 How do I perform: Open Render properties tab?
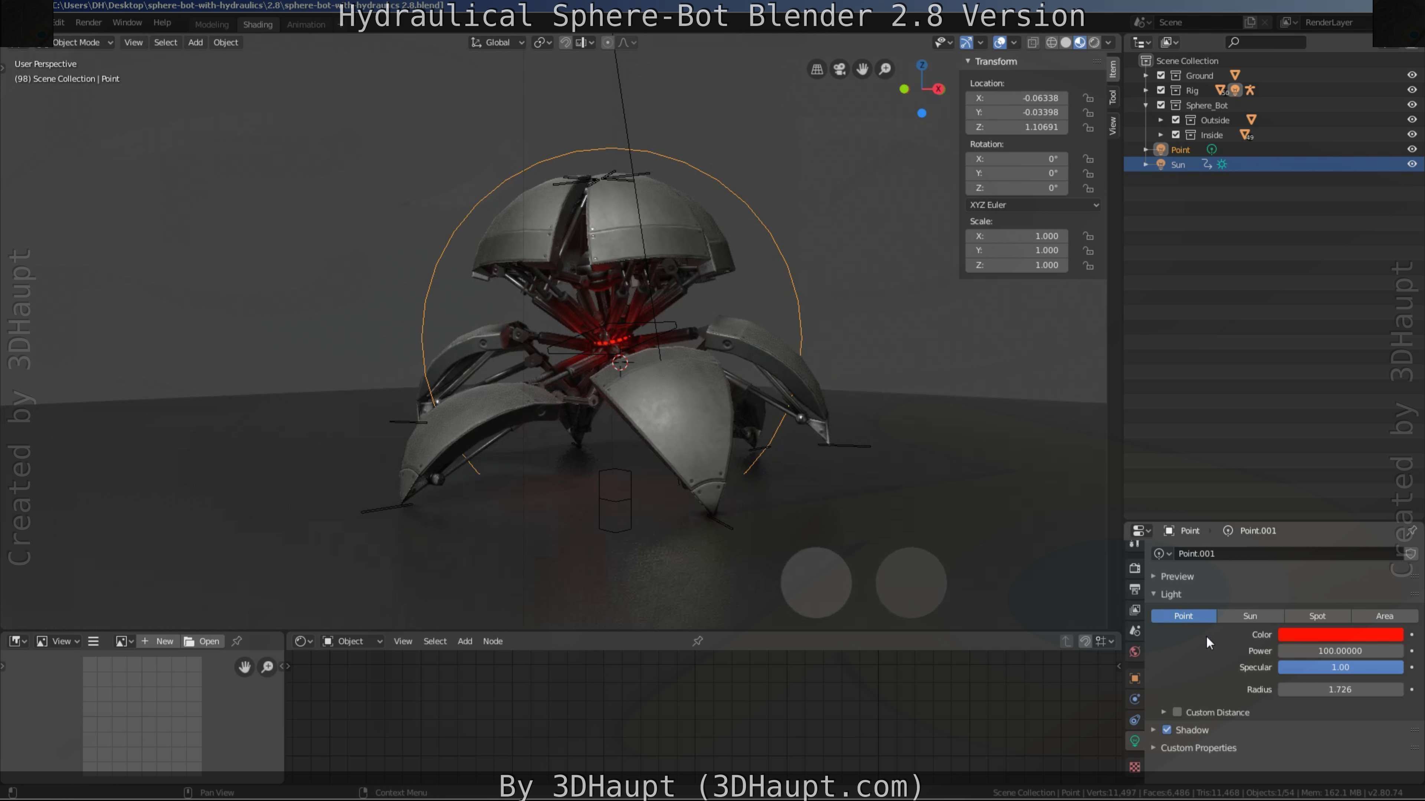(x=1134, y=568)
